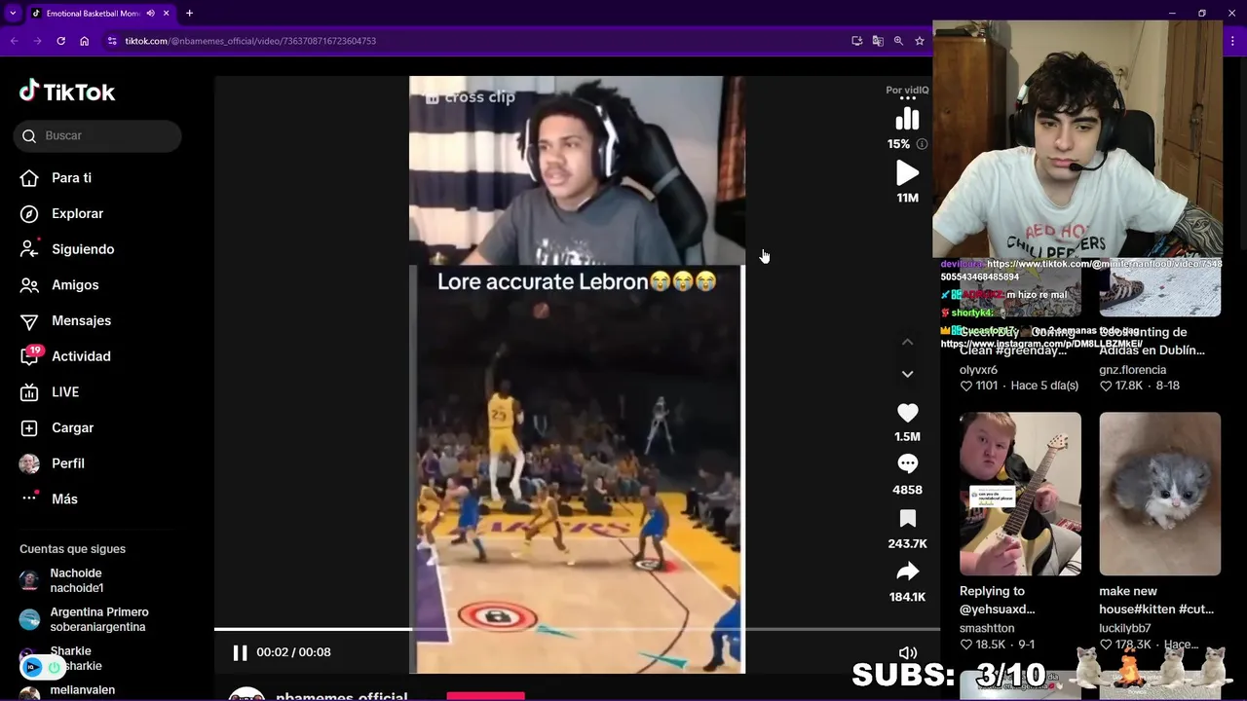
Task: Go to previous video up chevron
Action: pos(907,342)
